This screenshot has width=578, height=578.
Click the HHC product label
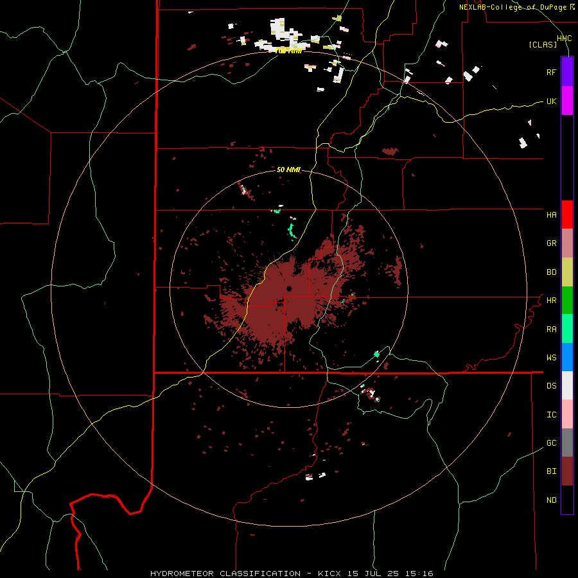coord(565,39)
